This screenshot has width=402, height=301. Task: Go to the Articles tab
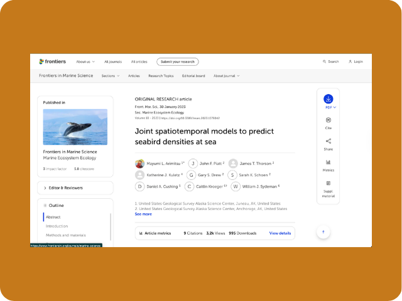click(134, 76)
